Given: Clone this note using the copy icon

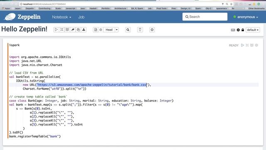Looking at the screenshot, I should (78, 30).
